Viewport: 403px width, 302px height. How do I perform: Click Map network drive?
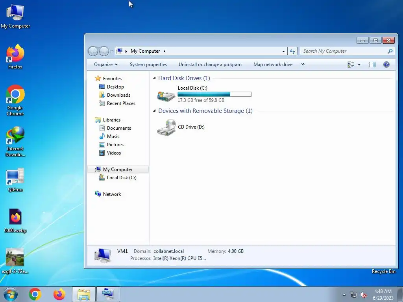coord(273,64)
